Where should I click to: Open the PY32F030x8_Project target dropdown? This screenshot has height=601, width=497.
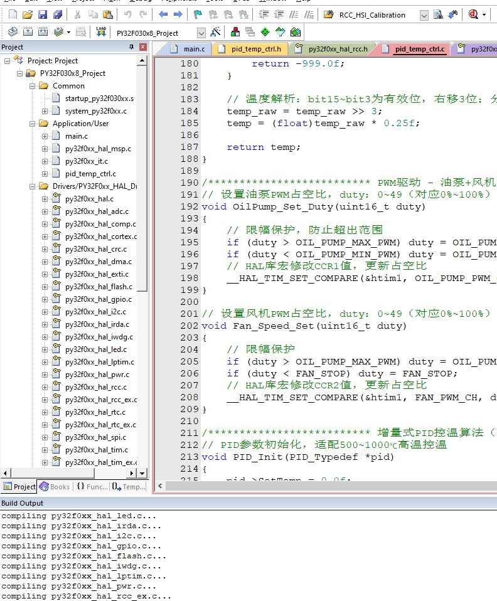(201, 33)
